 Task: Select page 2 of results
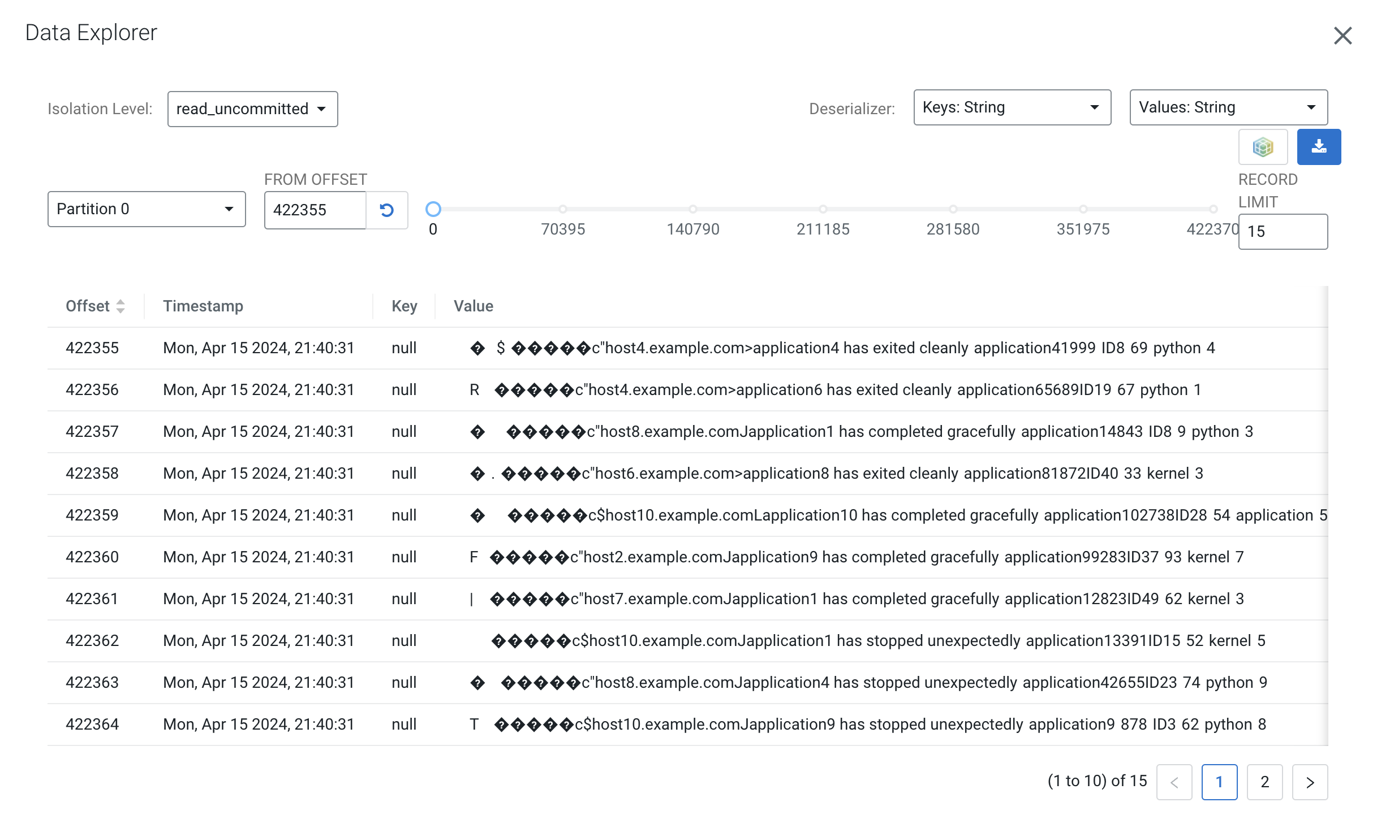[1264, 782]
